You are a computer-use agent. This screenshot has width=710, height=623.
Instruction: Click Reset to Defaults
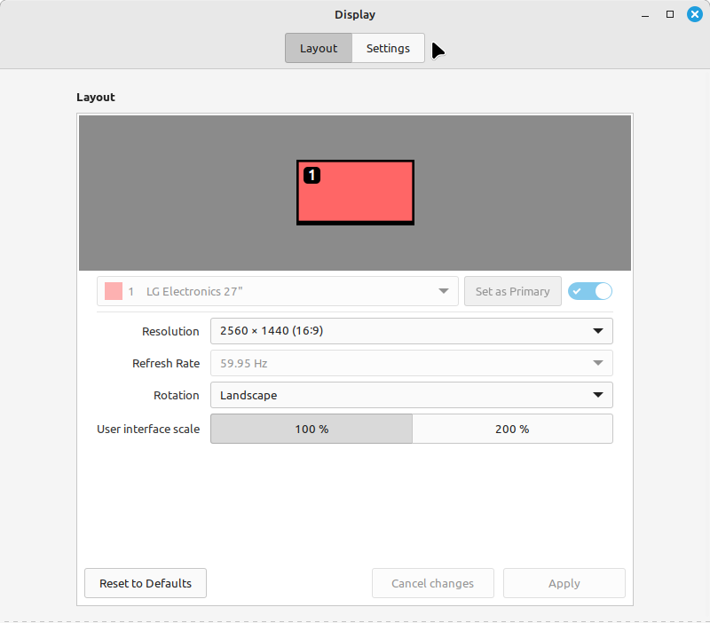point(146,583)
